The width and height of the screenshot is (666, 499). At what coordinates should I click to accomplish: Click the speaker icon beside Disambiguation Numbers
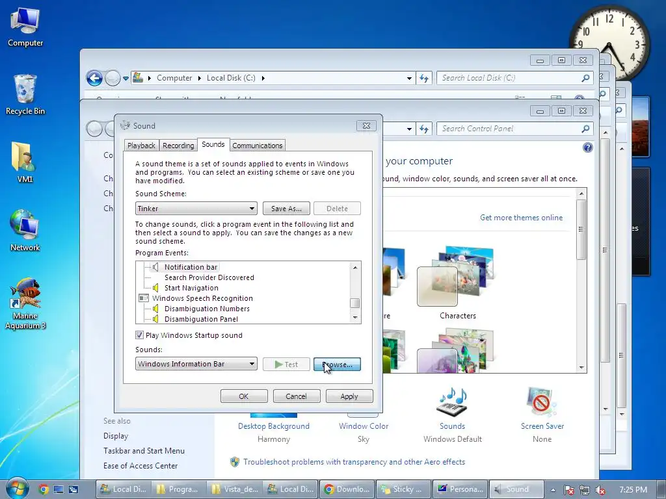[155, 309]
